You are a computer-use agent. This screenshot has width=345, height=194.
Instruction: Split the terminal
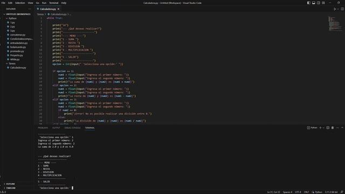328,128
